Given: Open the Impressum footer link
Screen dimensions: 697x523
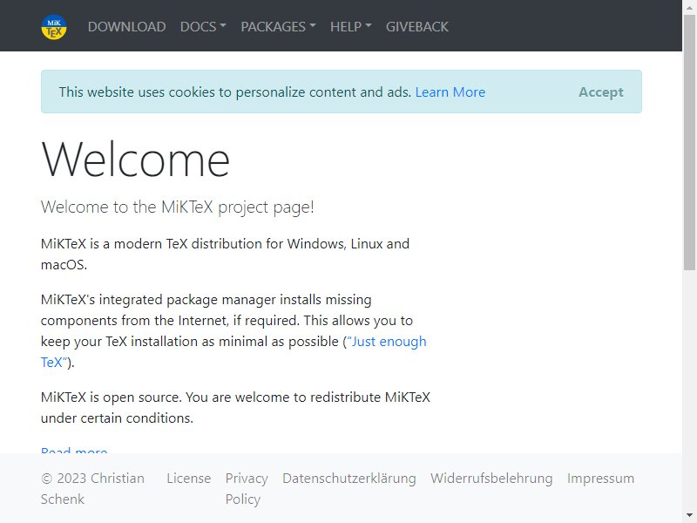Looking at the screenshot, I should [x=600, y=479].
